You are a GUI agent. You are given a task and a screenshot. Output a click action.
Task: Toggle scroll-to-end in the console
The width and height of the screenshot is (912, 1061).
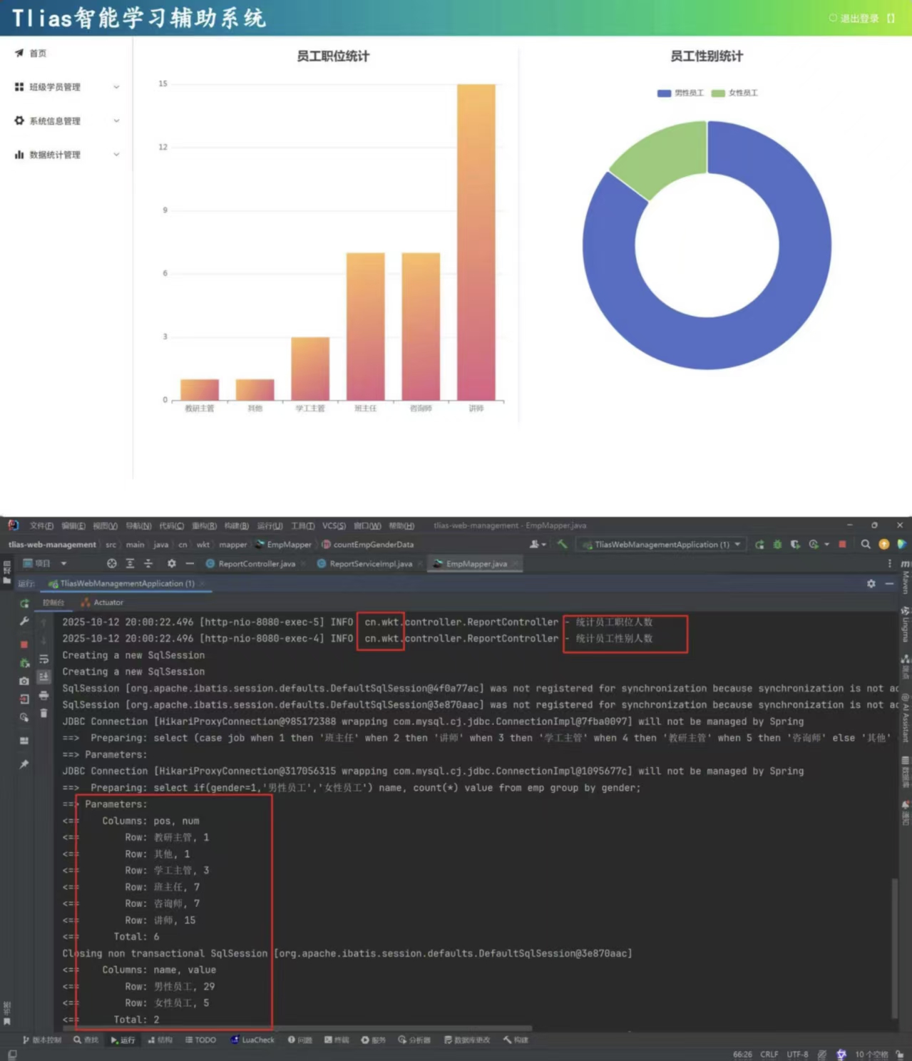click(43, 676)
